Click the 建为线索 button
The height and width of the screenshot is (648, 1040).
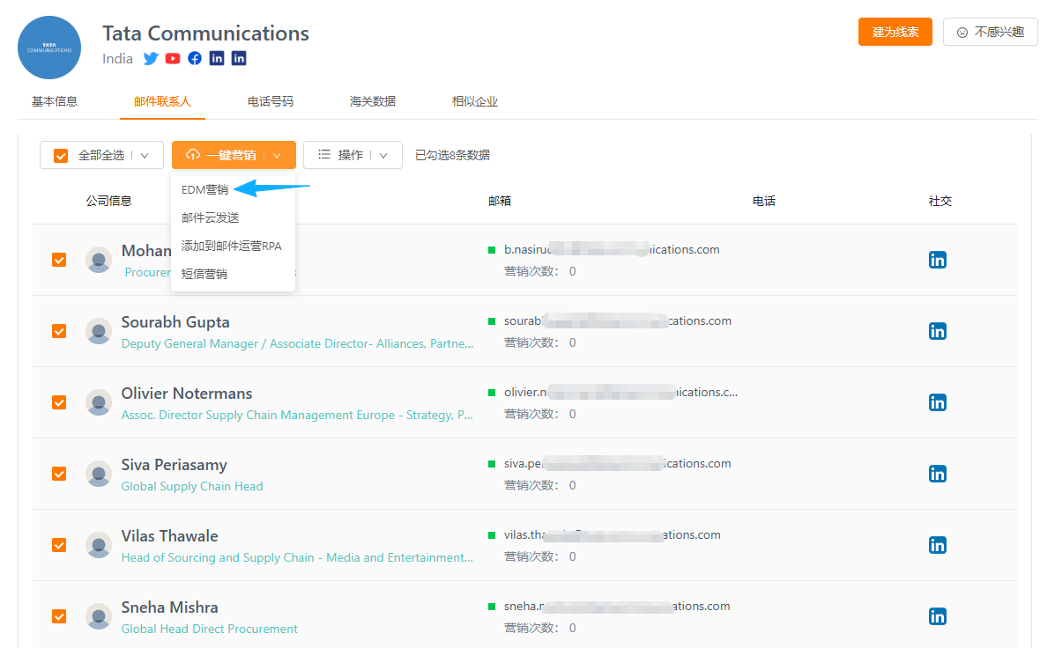point(895,32)
